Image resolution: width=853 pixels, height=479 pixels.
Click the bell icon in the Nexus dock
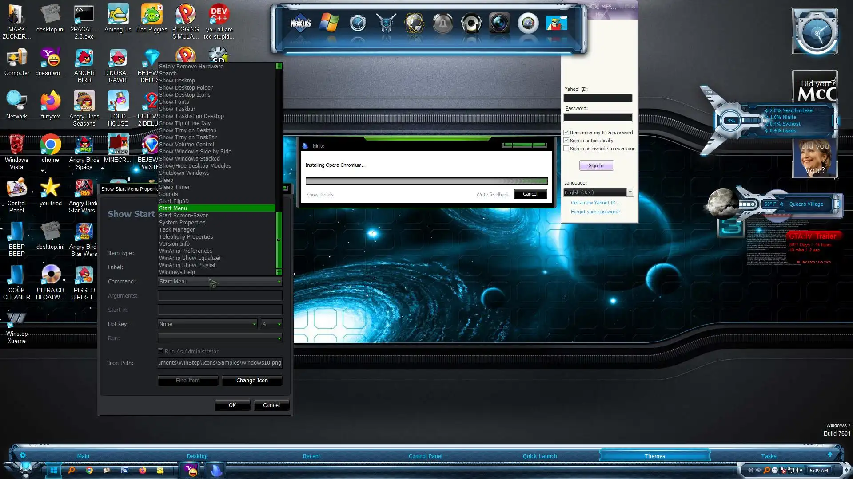442,23
